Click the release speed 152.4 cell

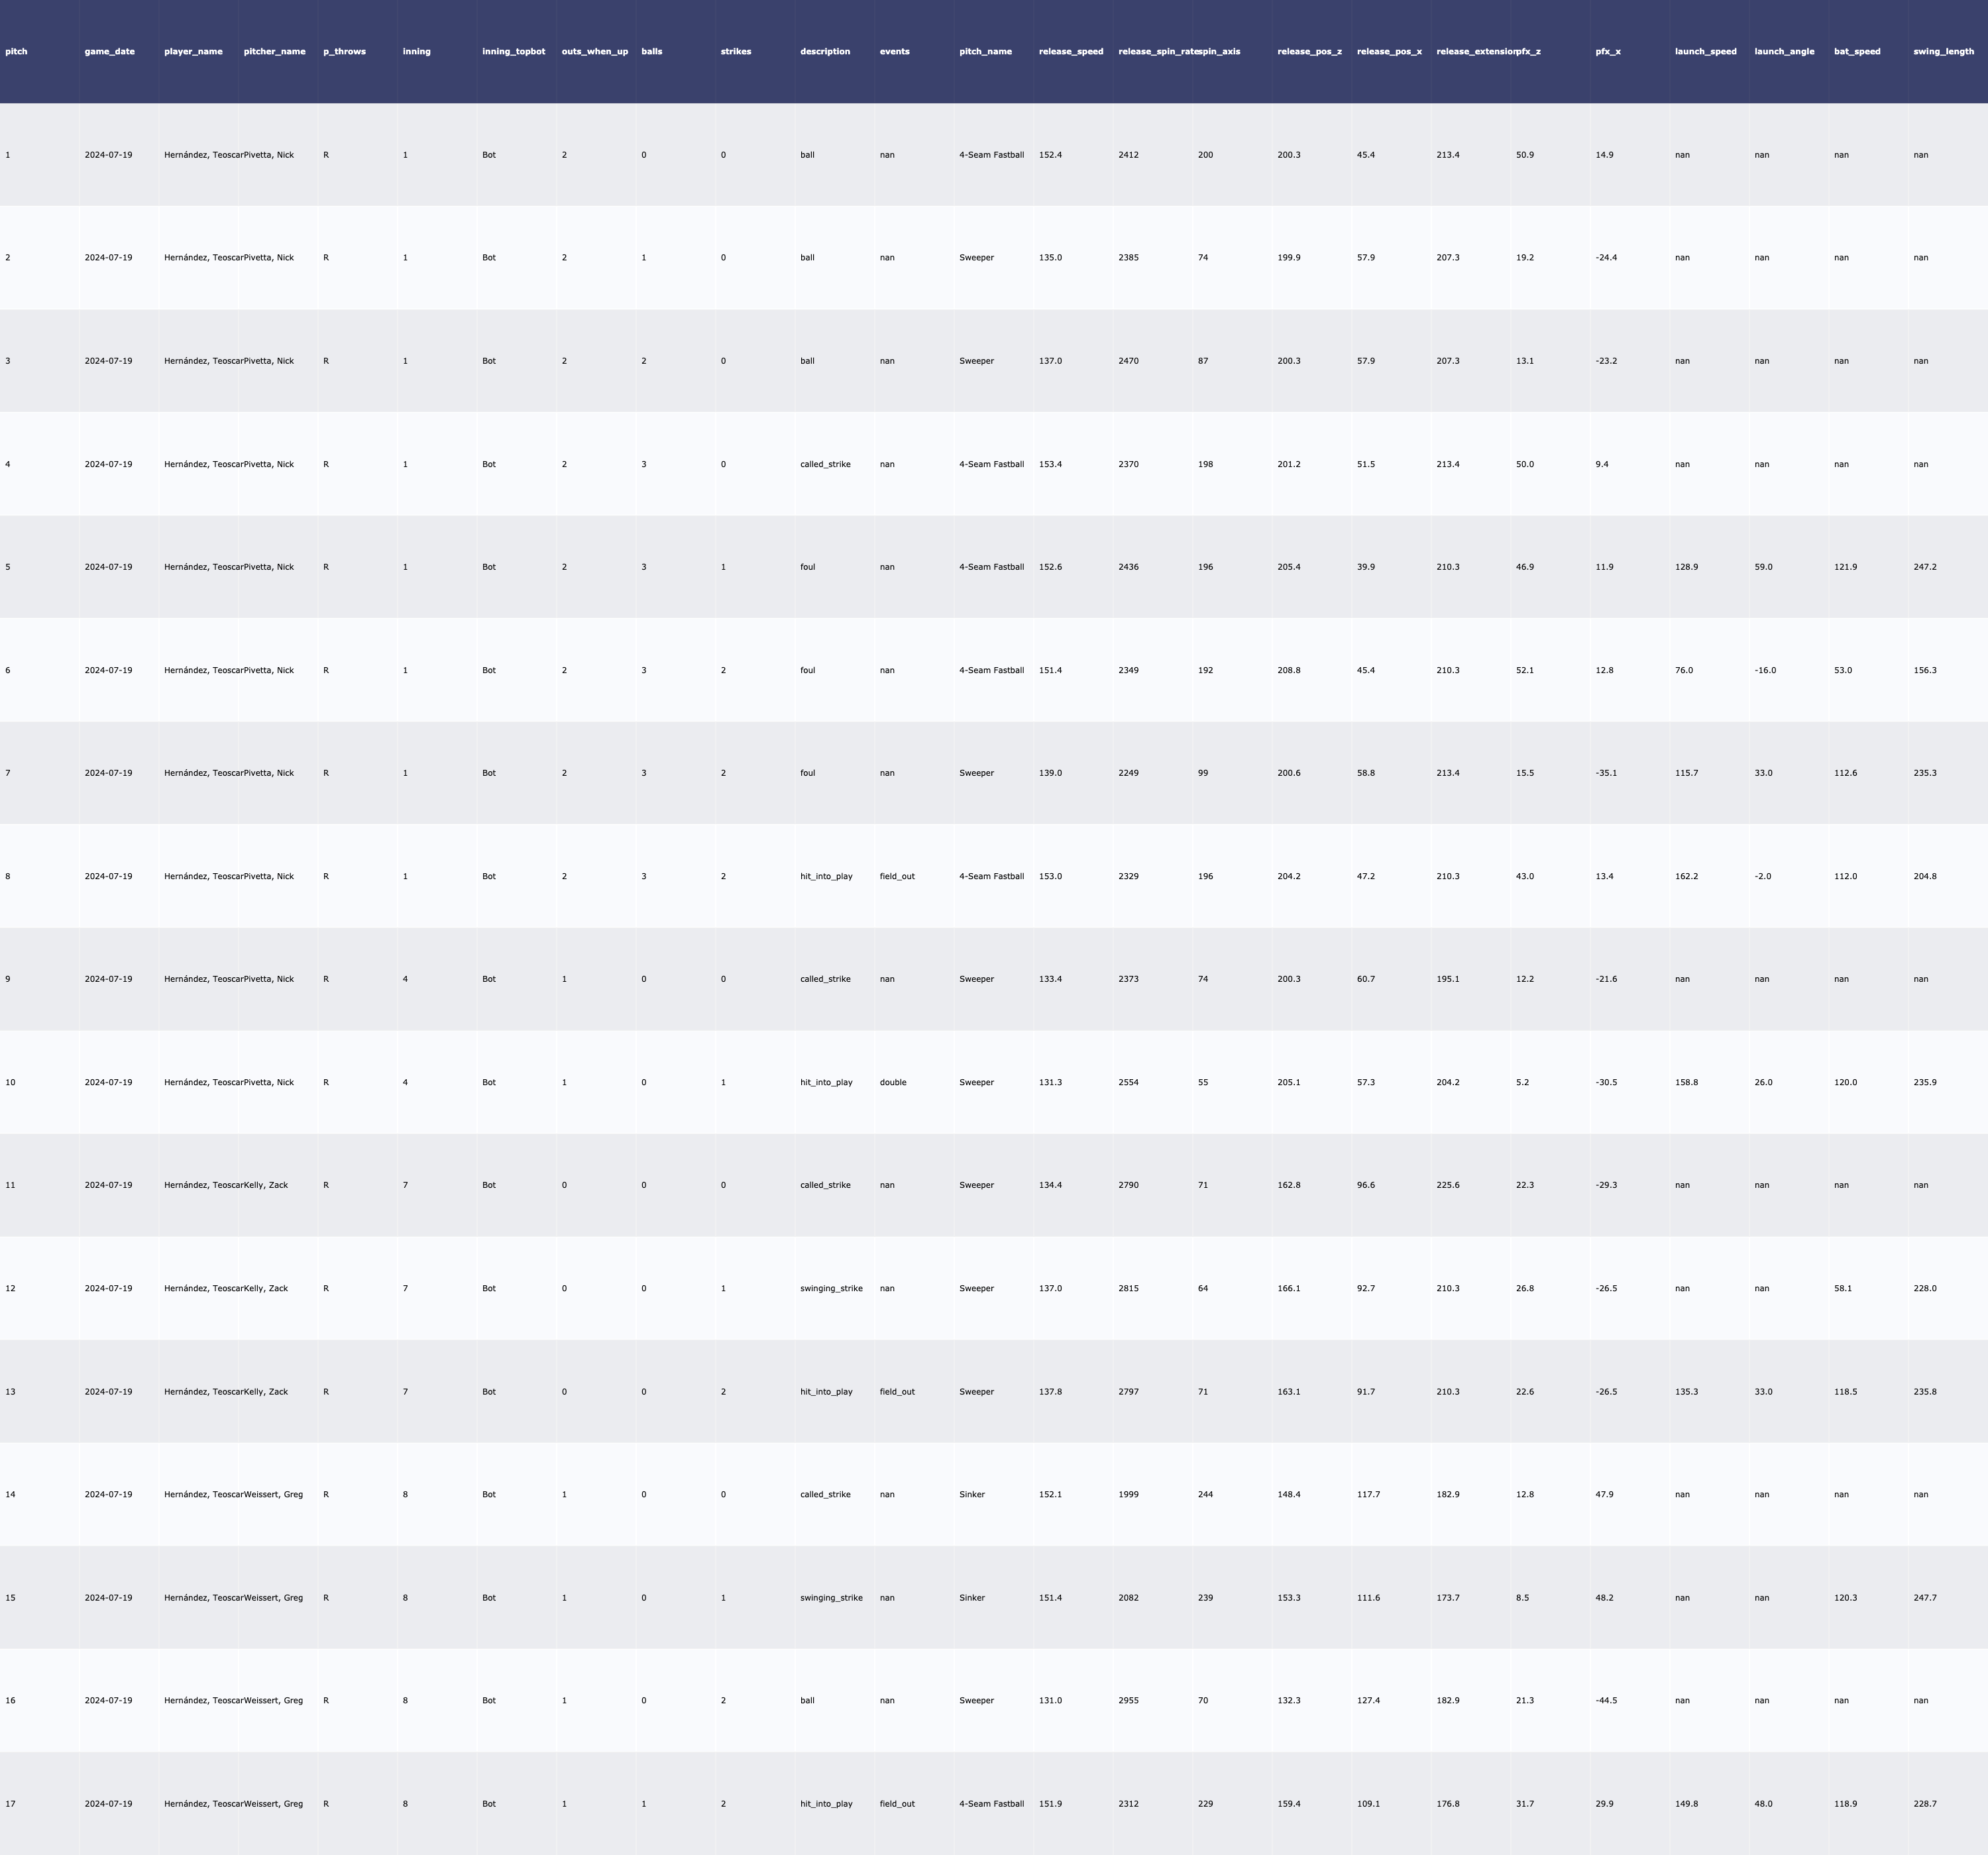click(1050, 155)
